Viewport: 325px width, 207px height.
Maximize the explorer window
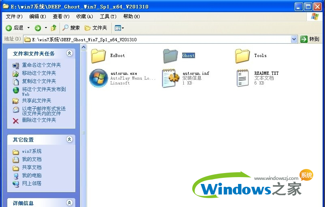(x=308, y=7)
